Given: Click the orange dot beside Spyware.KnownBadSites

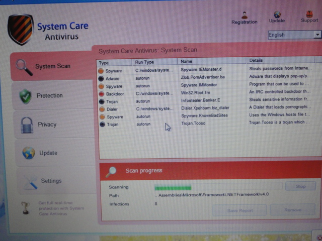Looking at the screenshot, I should (102, 117).
